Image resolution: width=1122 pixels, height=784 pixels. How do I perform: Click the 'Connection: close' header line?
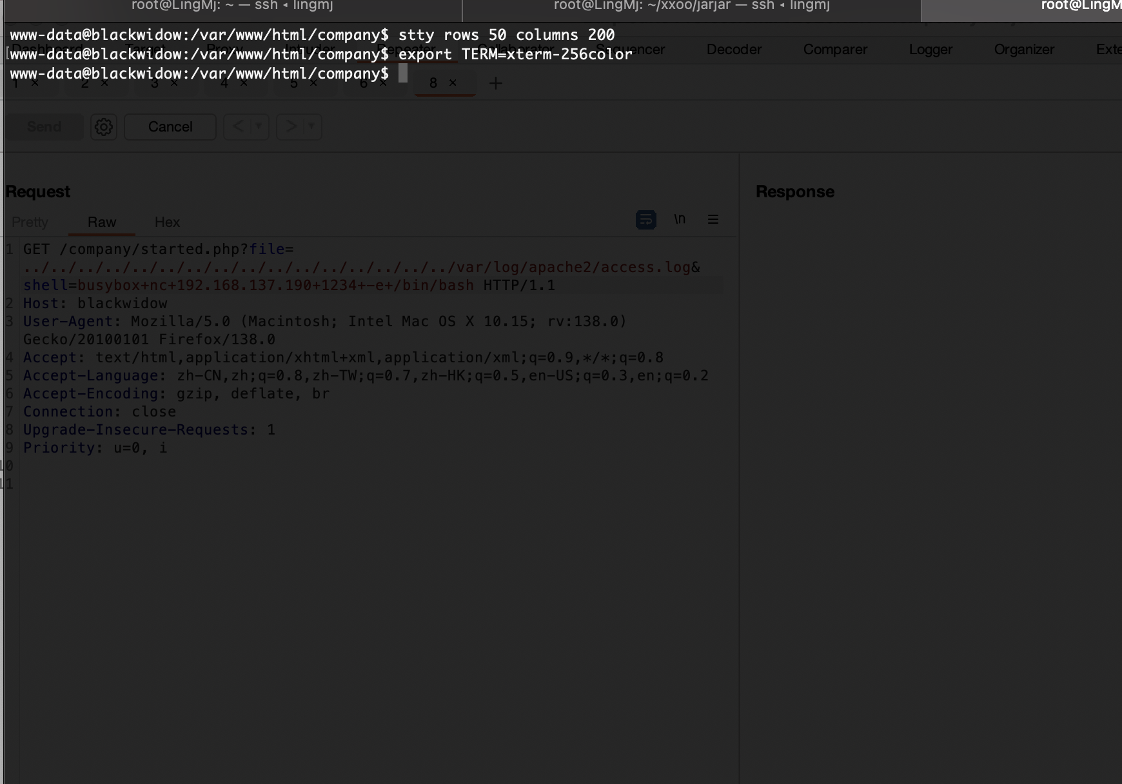[x=100, y=412]
